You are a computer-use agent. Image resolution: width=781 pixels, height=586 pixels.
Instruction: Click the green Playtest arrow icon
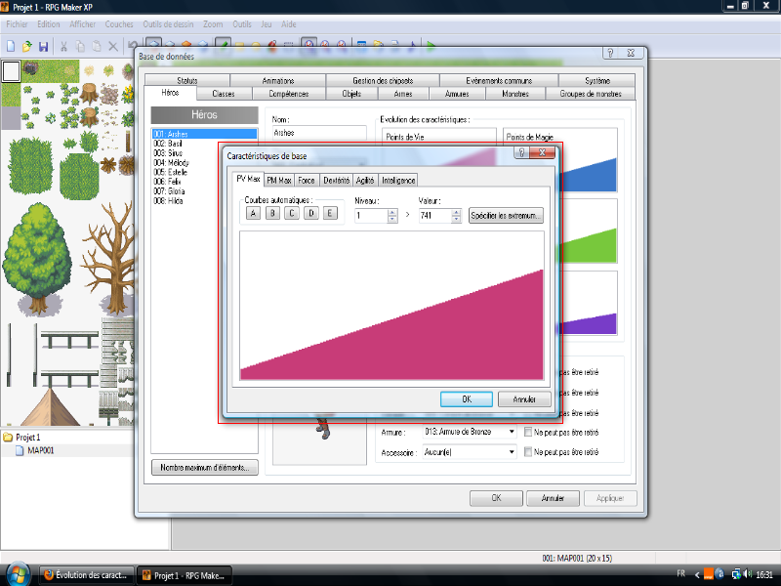[432, 45]
